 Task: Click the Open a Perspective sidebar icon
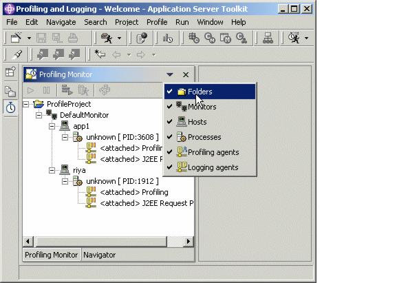(x=11, y=72)
